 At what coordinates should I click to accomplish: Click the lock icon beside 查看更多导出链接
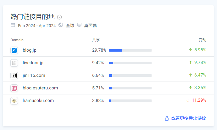tap(167, 119)
